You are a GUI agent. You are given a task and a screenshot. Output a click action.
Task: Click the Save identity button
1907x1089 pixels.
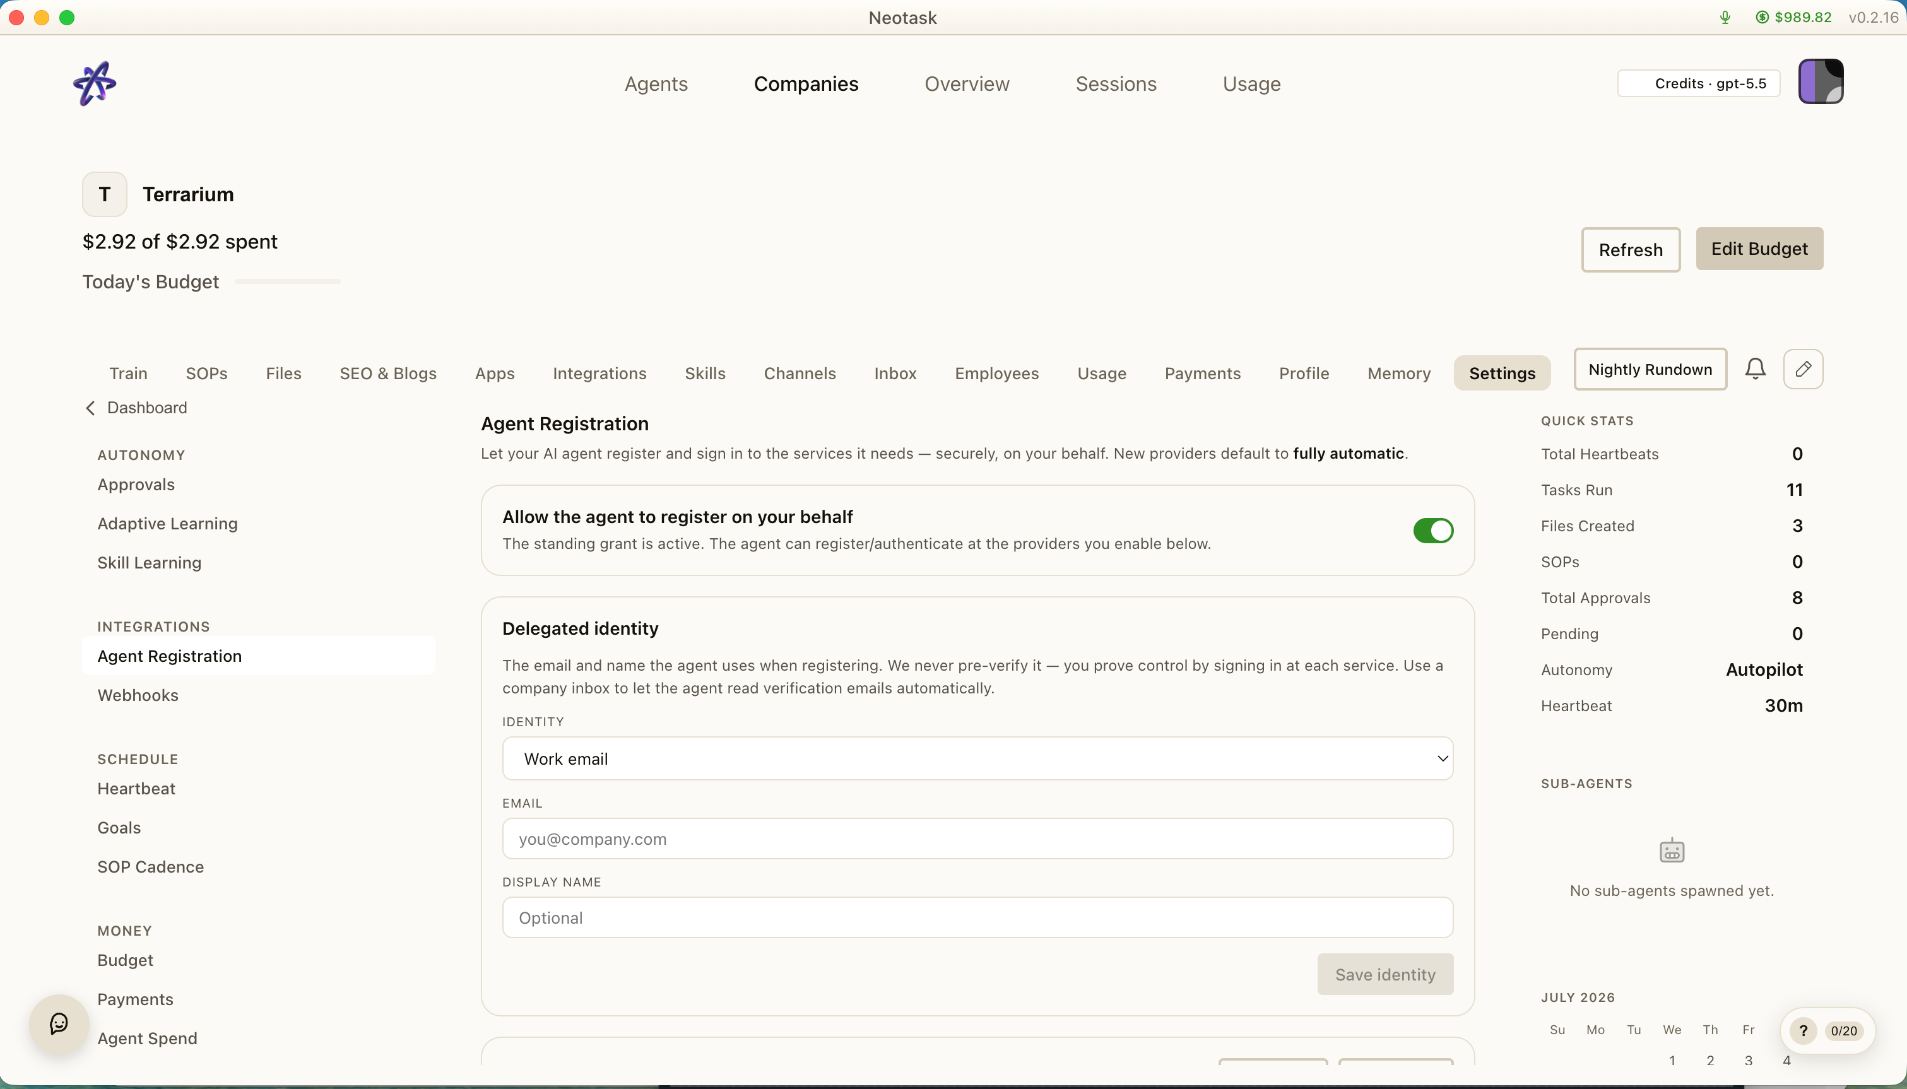[x=1385, y=974]
